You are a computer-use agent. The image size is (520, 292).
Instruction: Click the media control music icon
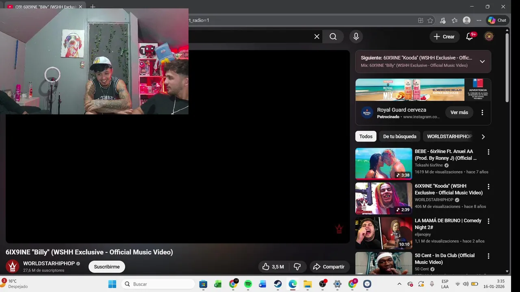click(443, 20)
